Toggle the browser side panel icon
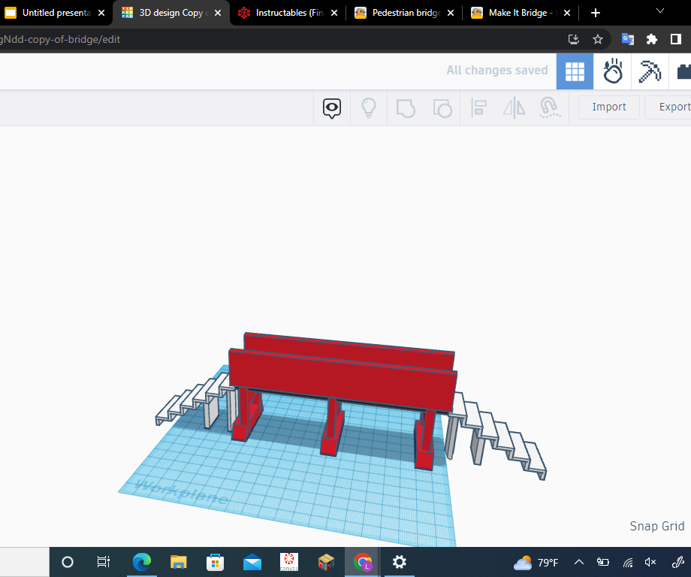Viewport: 691px width, 577px height. point(675,39)
